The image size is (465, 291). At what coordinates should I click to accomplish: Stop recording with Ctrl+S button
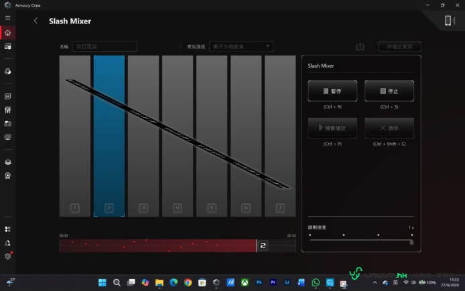(x=389, y=91)
